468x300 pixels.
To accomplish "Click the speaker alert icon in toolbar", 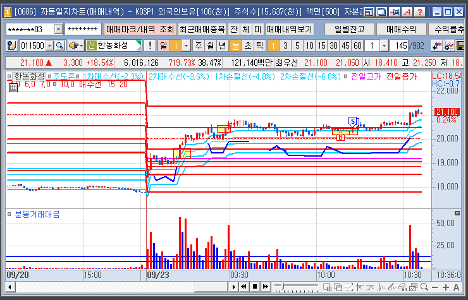I will click(x=73, y=45).
